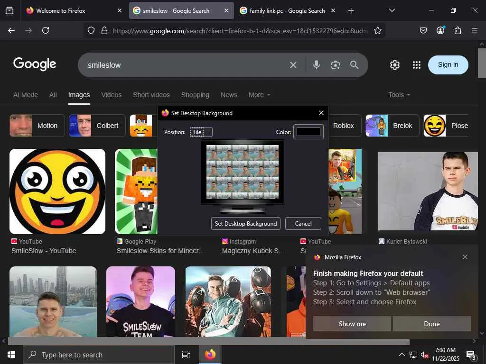Clear the Google search box

tap(293, 65)
